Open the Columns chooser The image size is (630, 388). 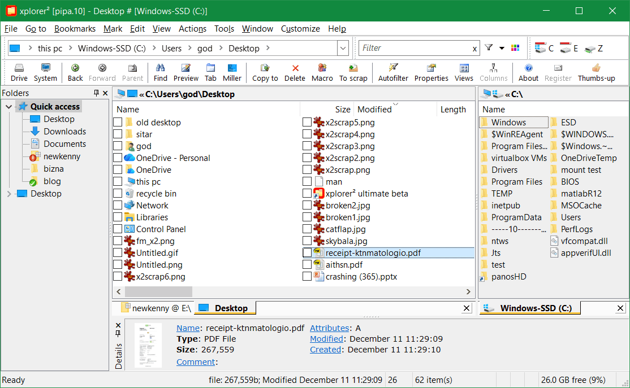[494, 72]
